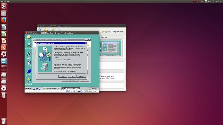Open Connect to the Internet desktop icon
This screenshot has width=223, height=125.
[x=29, y=82]
